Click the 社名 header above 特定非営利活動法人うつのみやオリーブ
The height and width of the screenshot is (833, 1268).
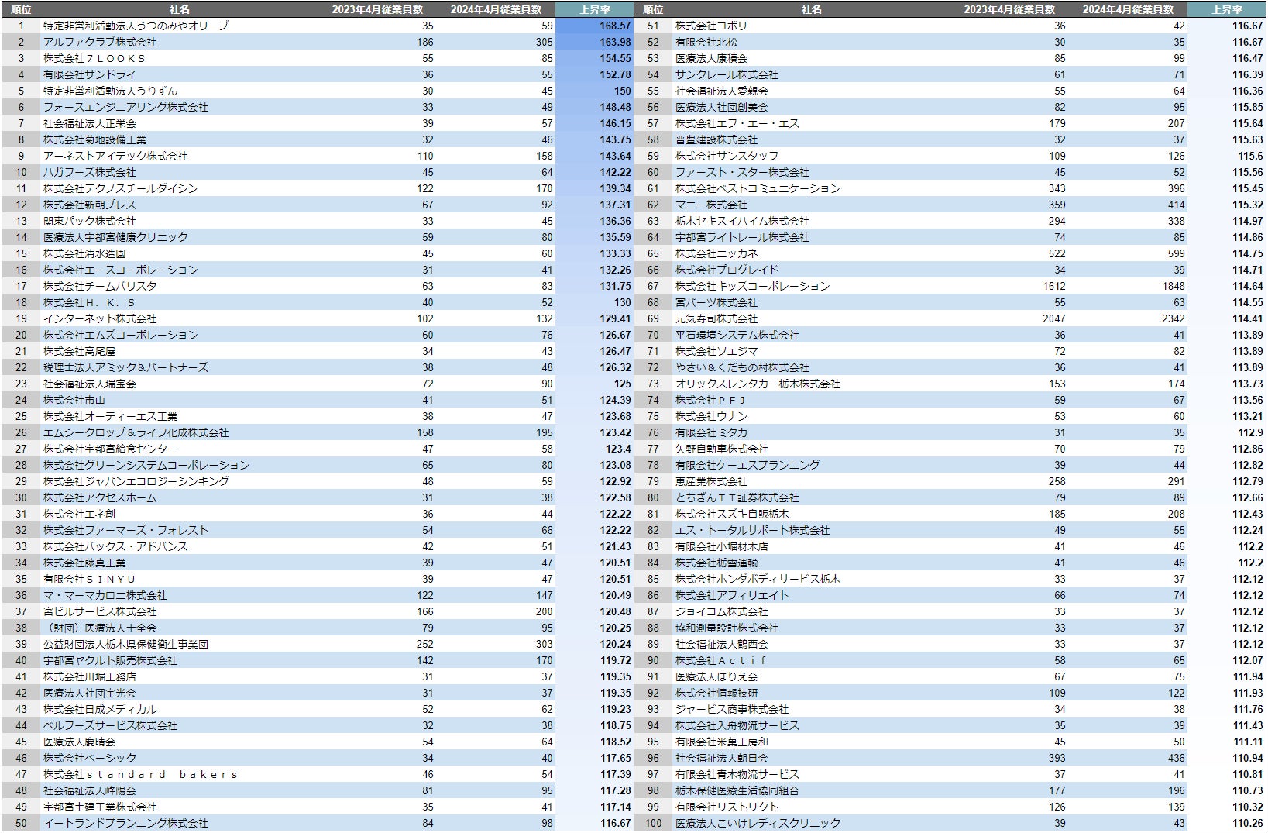click(180, 9)
